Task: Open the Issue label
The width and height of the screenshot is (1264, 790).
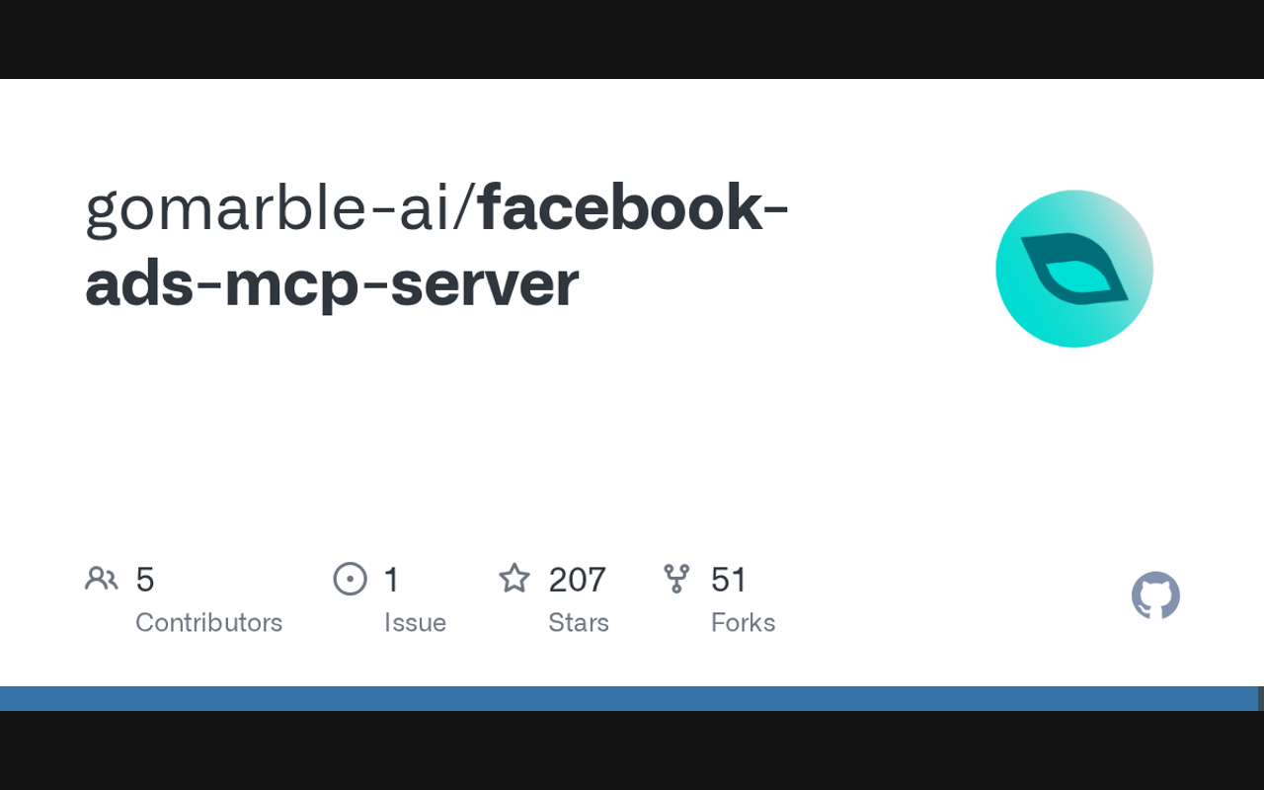Action: [415, 623]
